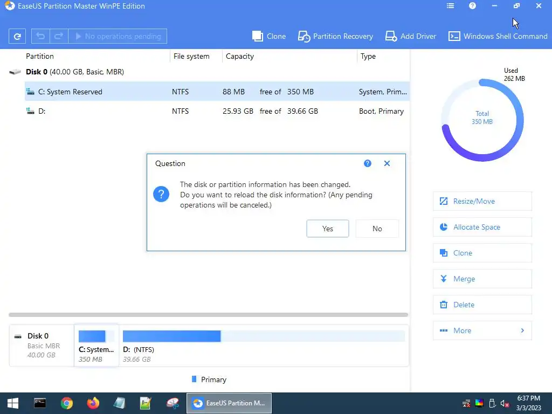This screenshot has height=414, width=552.
Task: Click the D: drive icon in the list
Action: click(30, 111)
